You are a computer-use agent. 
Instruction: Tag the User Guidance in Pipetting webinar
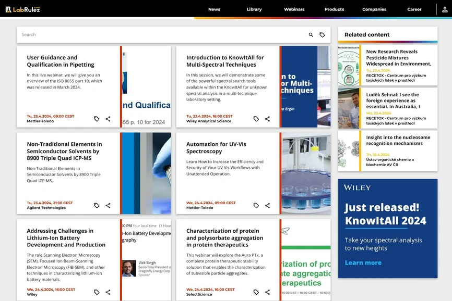[x=97, y=119]
